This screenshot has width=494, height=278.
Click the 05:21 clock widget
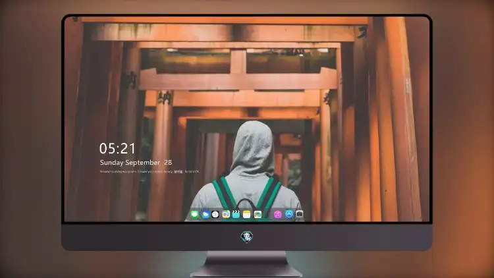coord(117,148)
